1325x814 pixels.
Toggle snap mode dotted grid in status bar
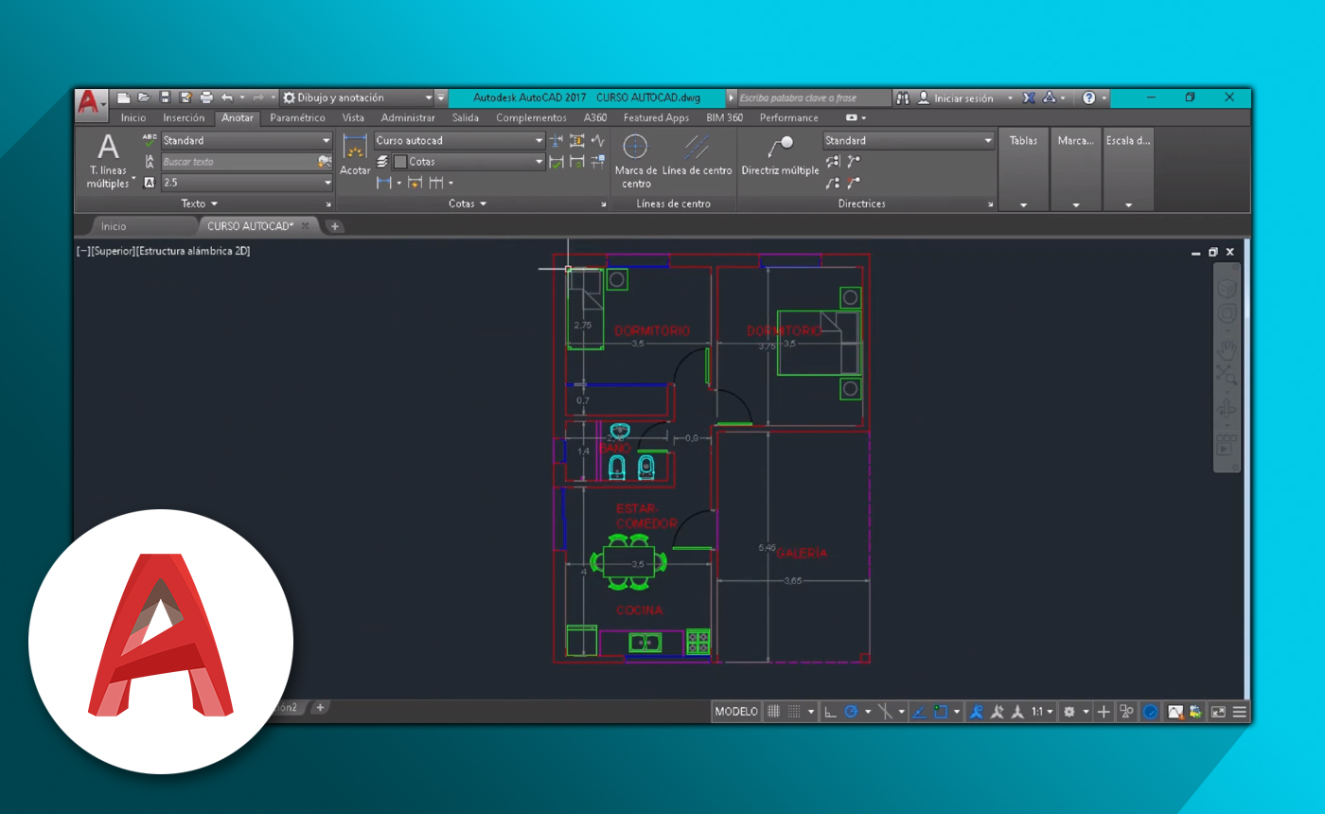[795, 712]
